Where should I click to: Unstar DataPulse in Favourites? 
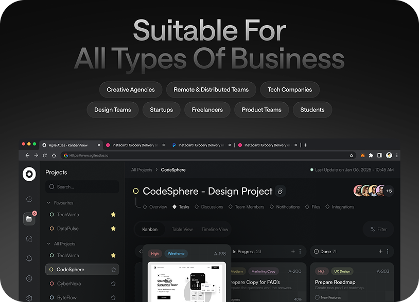113,229
